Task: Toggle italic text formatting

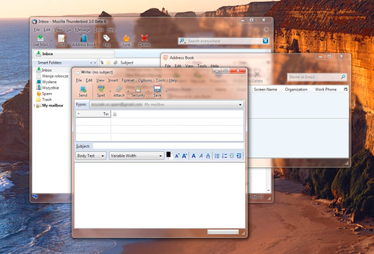Action: [201, 156]
